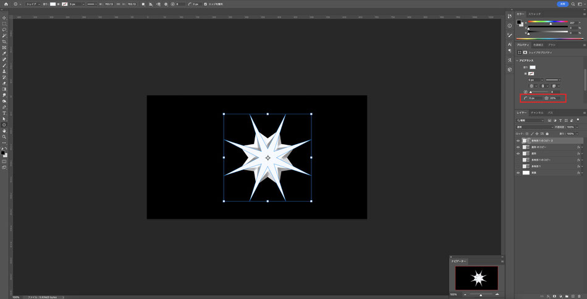
Task: Click the Navigator preview thumbnail
Action: [476, 277]
